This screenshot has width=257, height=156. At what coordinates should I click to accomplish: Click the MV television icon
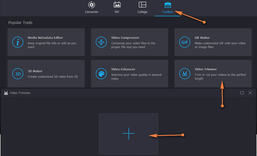(x=117, y=5)
